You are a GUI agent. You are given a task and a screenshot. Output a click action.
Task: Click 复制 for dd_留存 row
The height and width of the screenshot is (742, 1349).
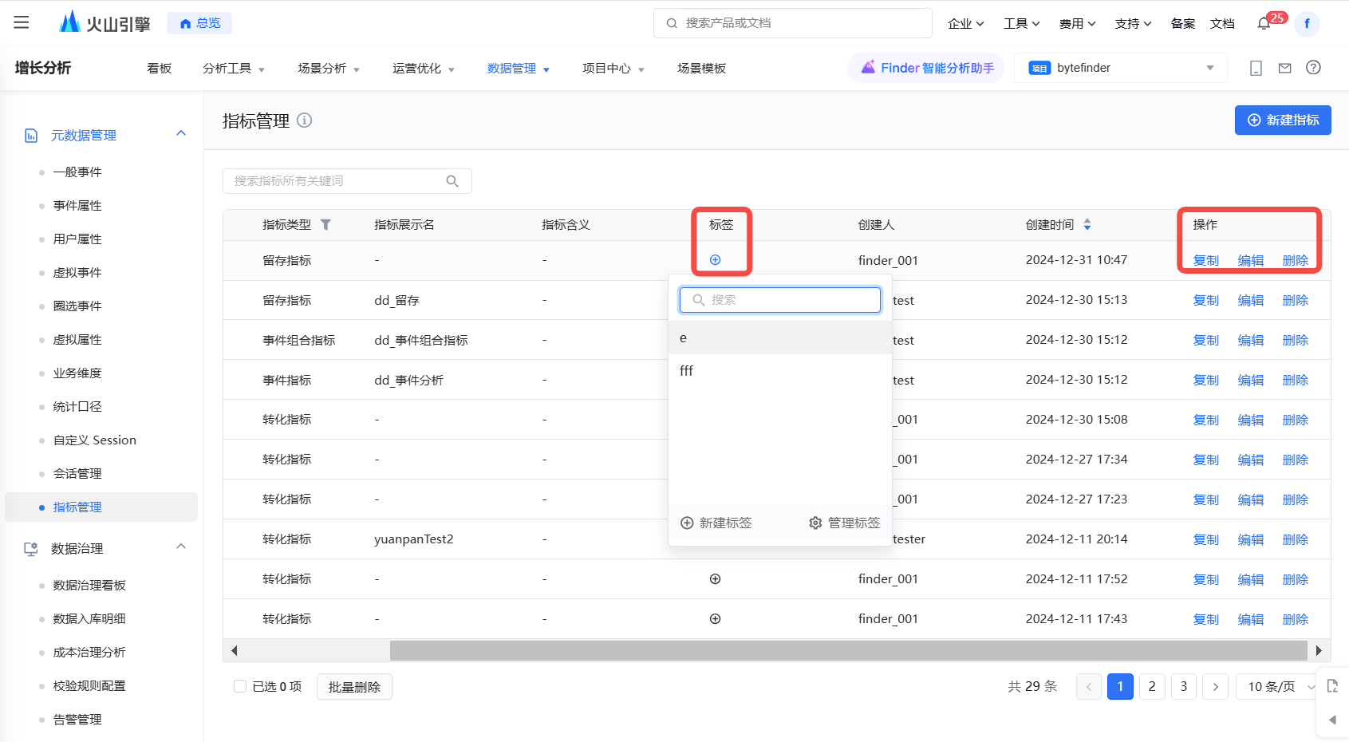tap(1206, 301)
